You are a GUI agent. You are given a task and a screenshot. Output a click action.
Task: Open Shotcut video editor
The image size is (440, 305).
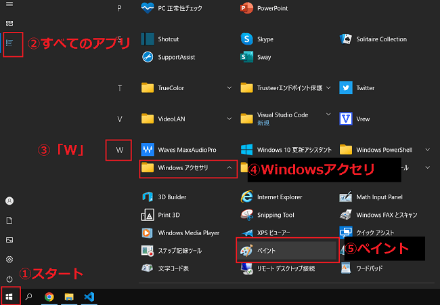click(160, 39)
